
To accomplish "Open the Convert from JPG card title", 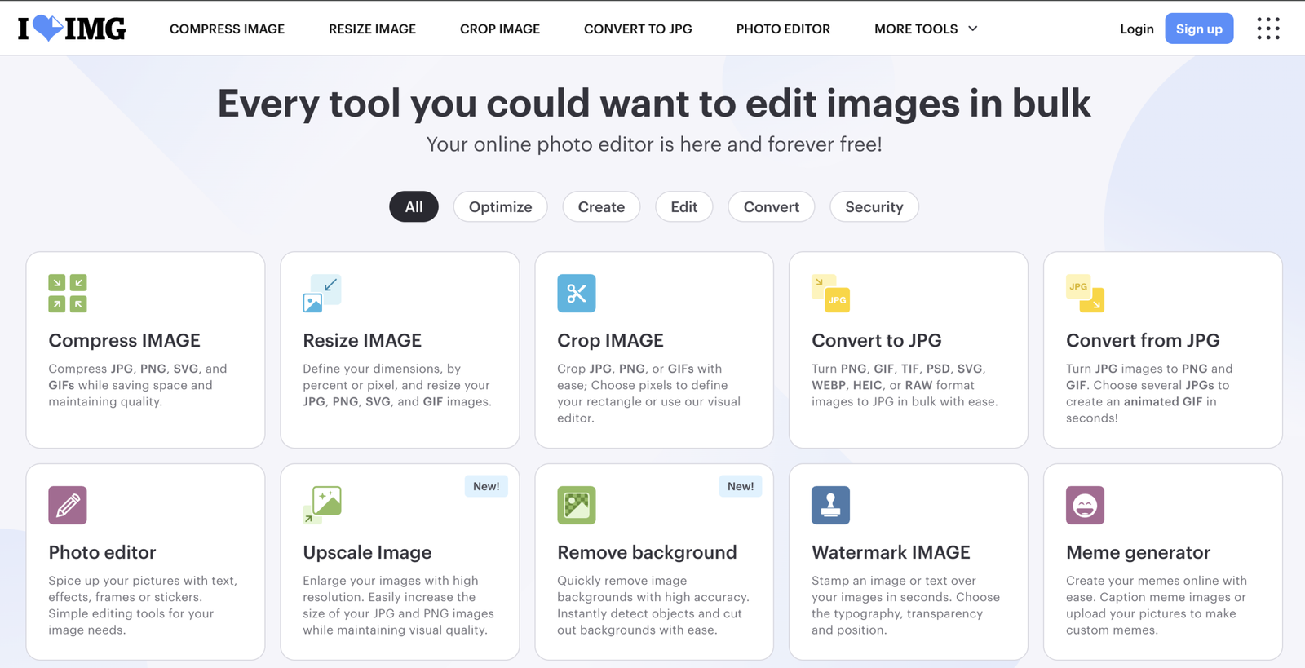I will (x=1143, y=340).
